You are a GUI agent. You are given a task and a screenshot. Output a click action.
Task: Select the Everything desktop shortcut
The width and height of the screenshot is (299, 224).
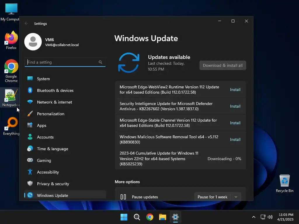[11, 126]
